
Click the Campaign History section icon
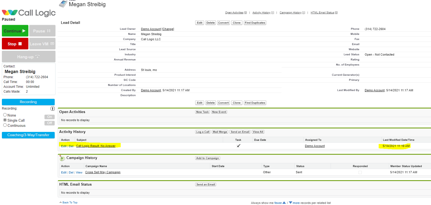62,158
